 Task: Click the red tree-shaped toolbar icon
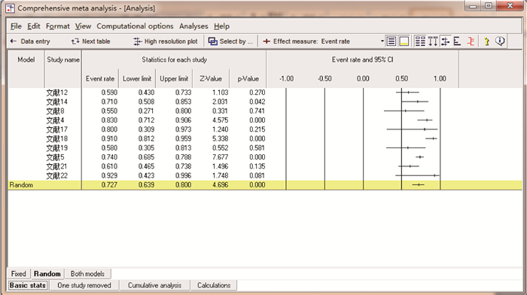coord(471,41)
